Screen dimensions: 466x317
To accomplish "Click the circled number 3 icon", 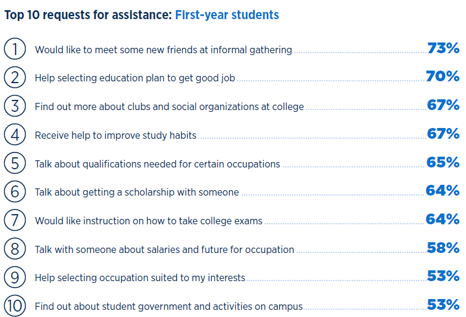I will click(x=14, y=106).
